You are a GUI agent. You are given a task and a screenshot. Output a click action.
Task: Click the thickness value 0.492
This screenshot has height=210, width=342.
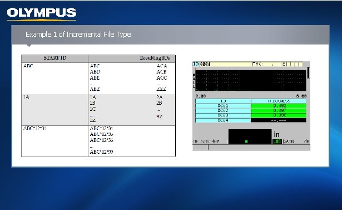279,106
